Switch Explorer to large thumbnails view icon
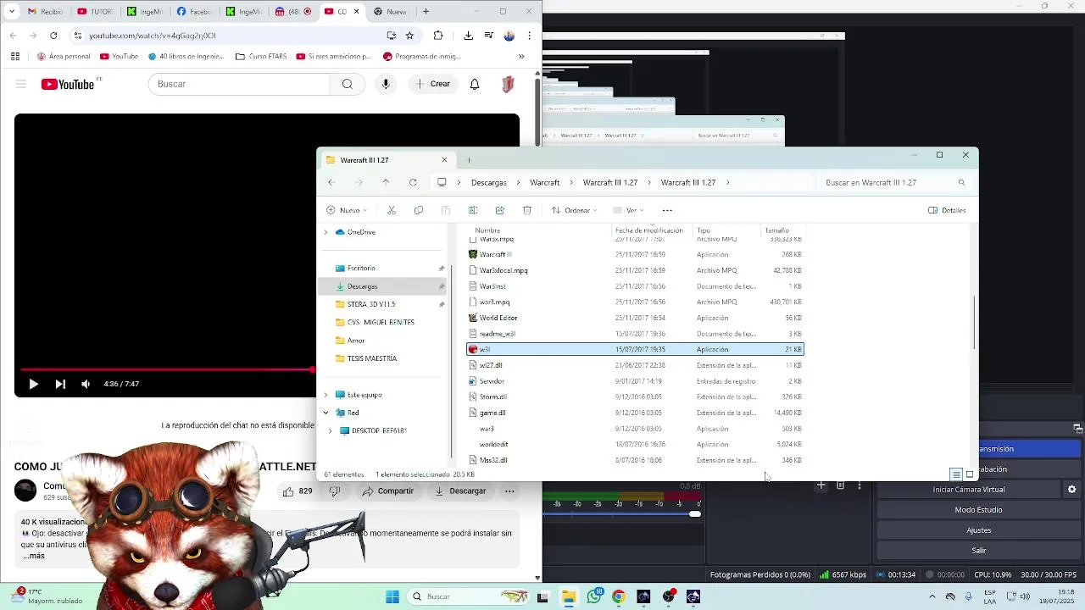 [x=970, y=474]
